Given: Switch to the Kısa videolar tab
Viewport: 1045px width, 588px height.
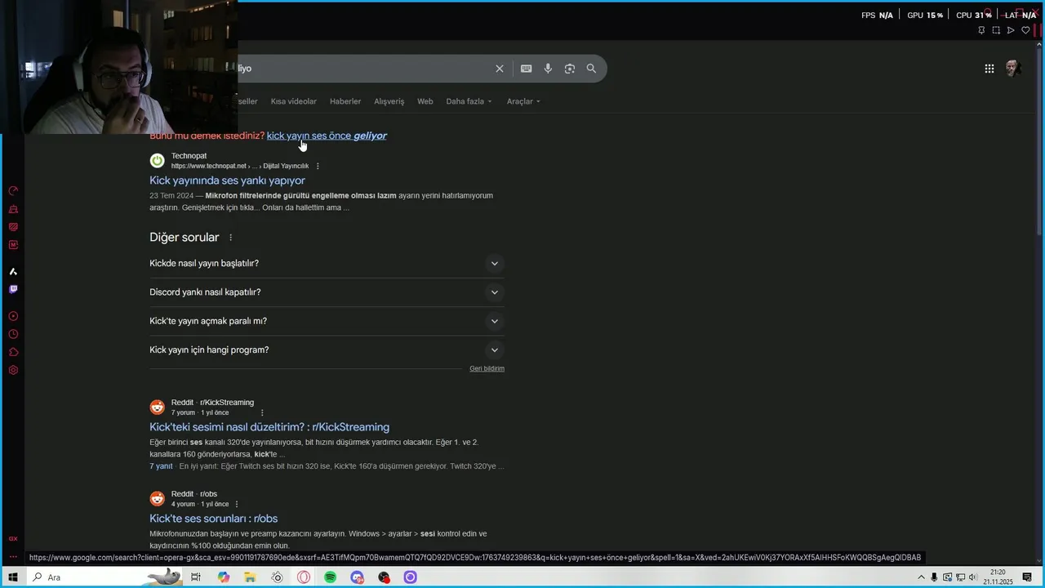Looking at the screenshot, I should [293, 101].
